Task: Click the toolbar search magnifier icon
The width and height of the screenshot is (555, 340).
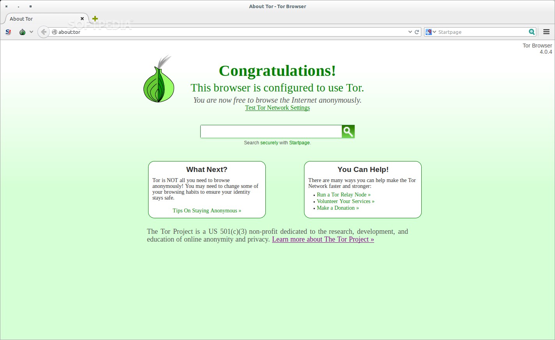Action: 532,32
